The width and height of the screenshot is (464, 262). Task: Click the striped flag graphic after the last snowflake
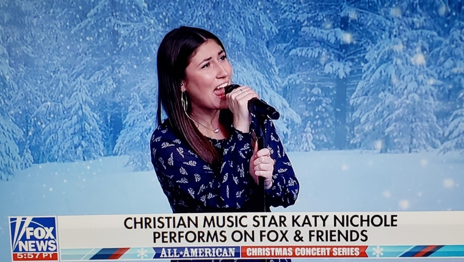coord(422,251)
